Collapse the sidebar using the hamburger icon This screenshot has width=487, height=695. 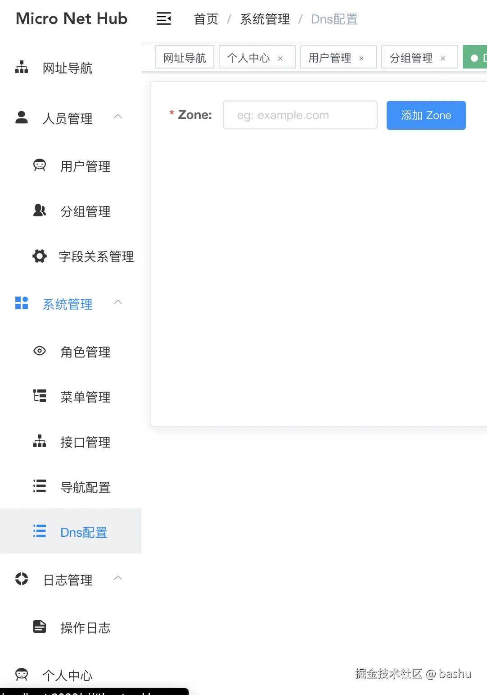point(163,18)
